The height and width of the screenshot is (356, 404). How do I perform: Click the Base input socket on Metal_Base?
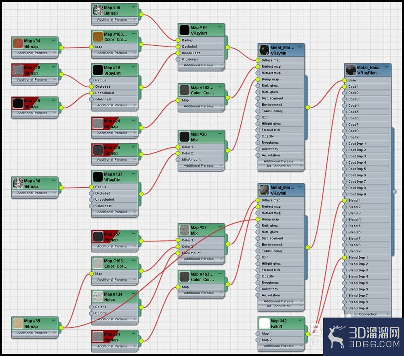[345, 80]
